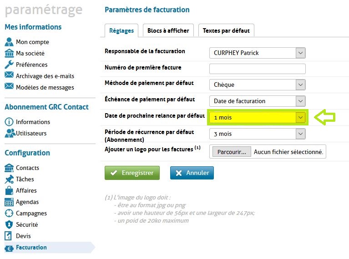Click the Ma société building icon
This screenshot has width=349, height=259.
(9, 54)
